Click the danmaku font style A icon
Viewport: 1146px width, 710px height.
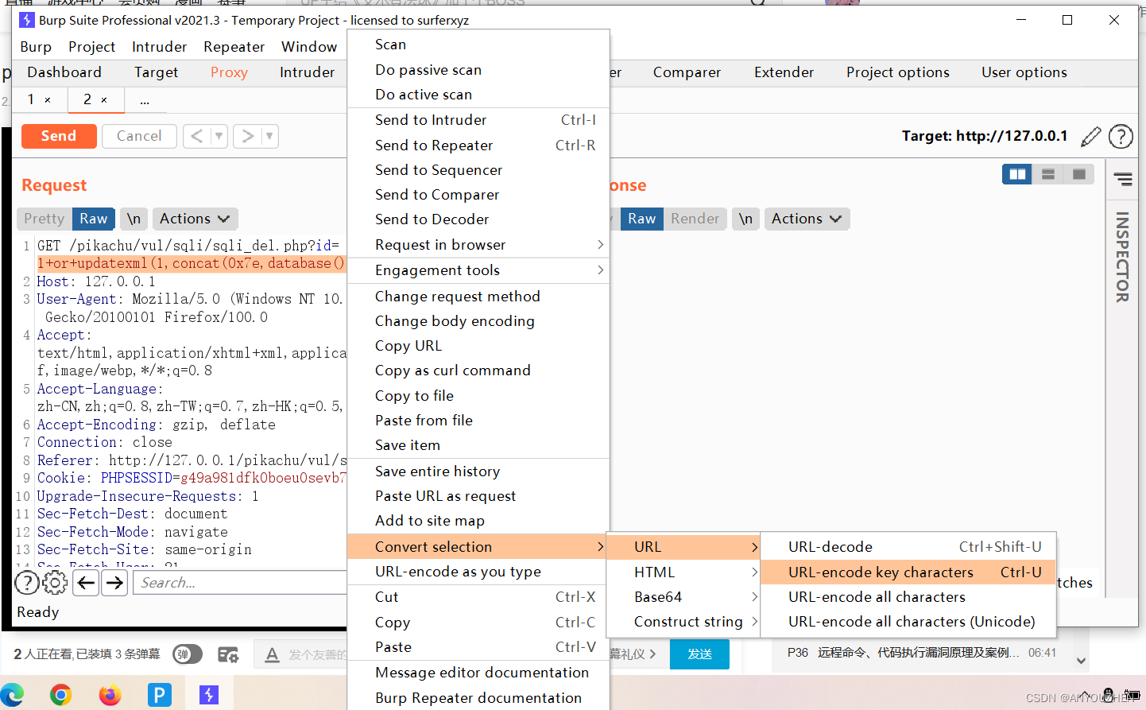[x=272, y=654]
